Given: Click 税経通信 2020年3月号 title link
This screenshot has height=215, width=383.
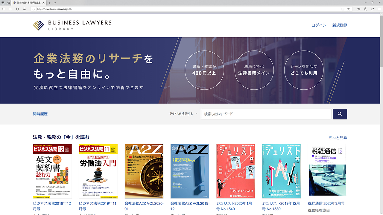Looking at the screenshot, I should [x=326, y=203].
